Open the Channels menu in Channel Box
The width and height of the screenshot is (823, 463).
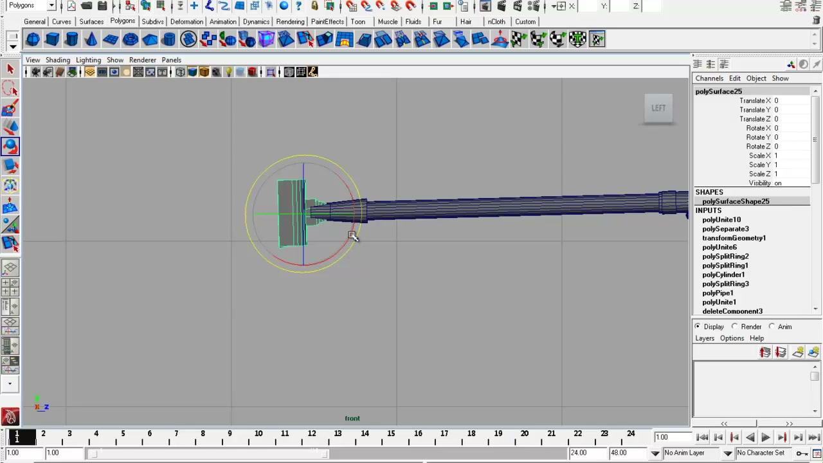pyautogui.click(x=709, y=78)
